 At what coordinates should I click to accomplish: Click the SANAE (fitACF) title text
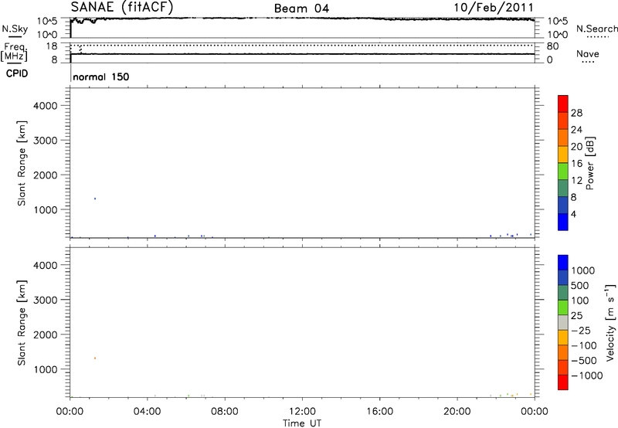coord(122,7)
